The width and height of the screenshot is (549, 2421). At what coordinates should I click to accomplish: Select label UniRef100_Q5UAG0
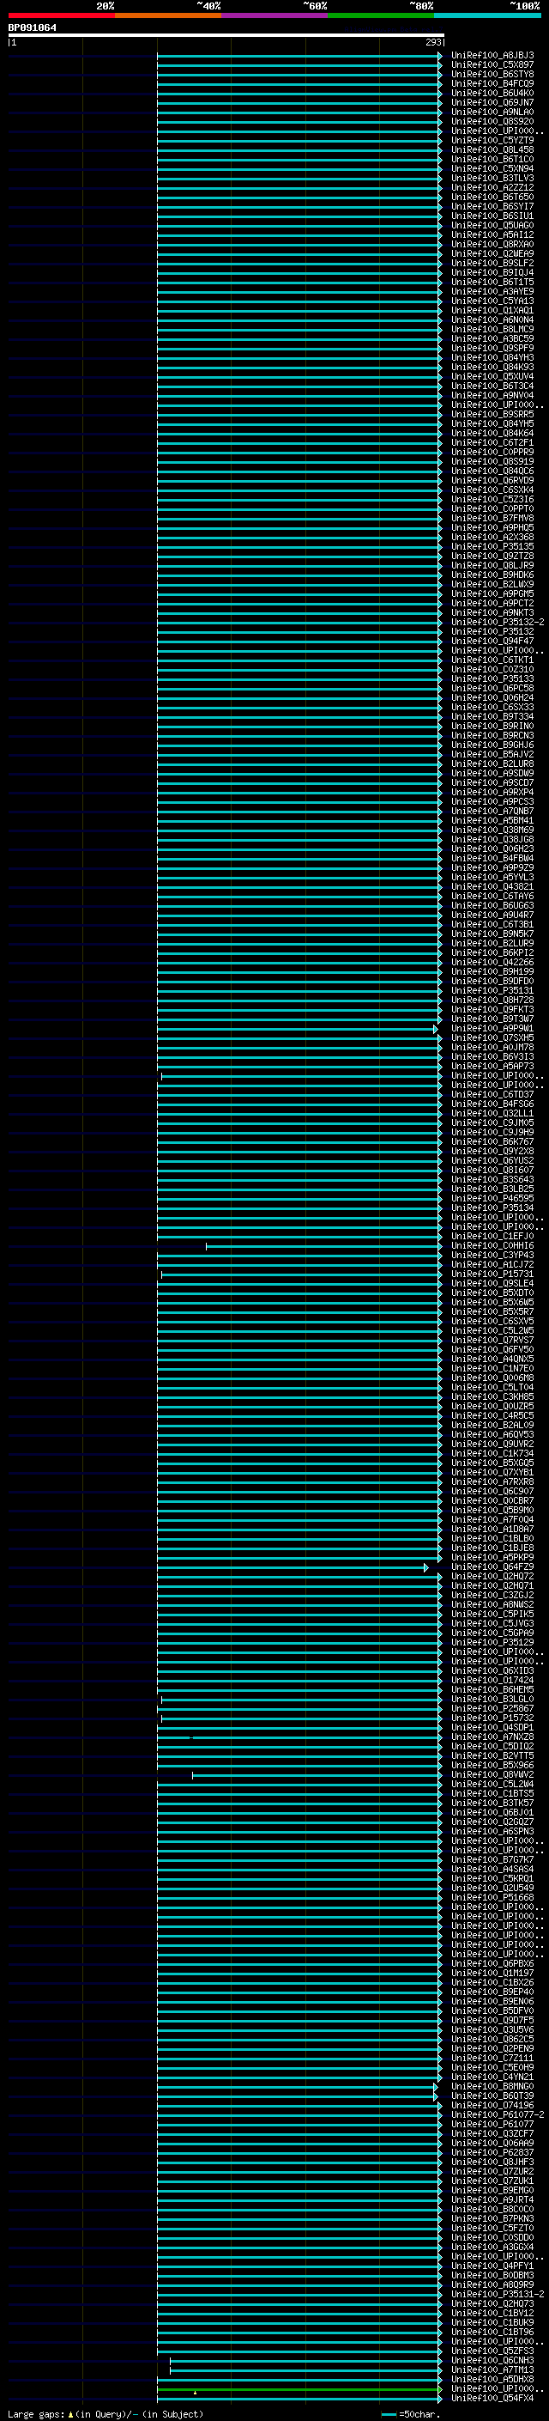(492, 226)
